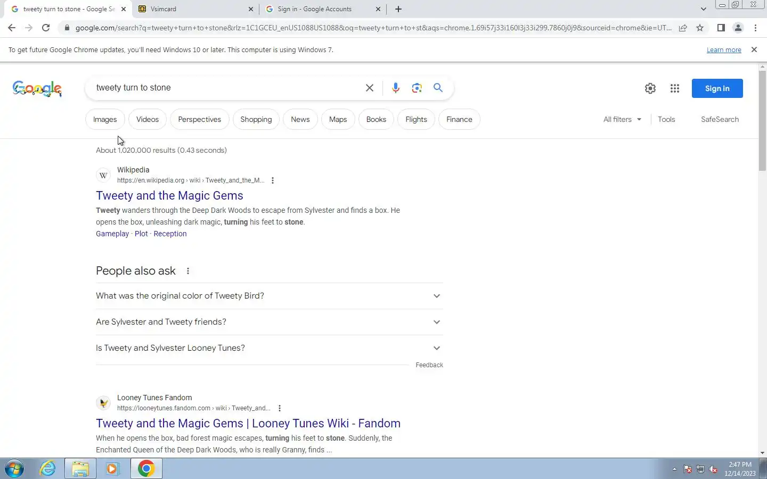The image size is (767, 479).
Task: Open Google apps grid
Action: [674, 88]
